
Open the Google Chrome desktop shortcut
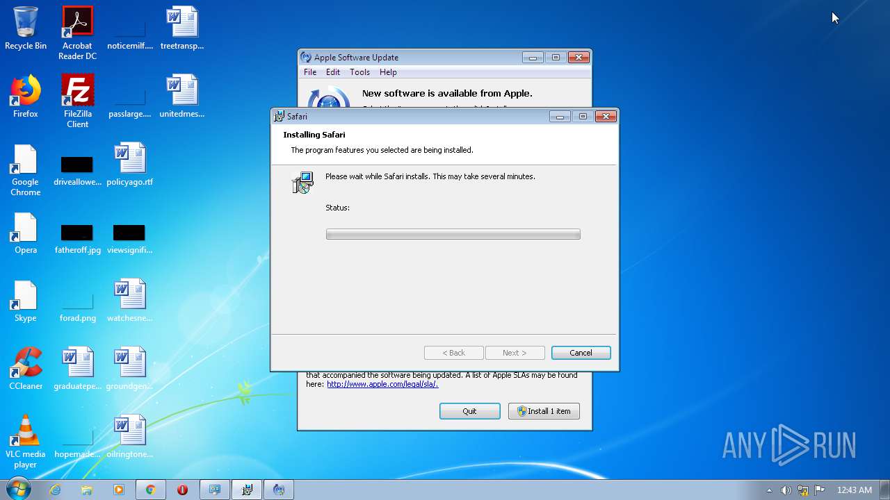pyautogui.click(x=26, y=169)
